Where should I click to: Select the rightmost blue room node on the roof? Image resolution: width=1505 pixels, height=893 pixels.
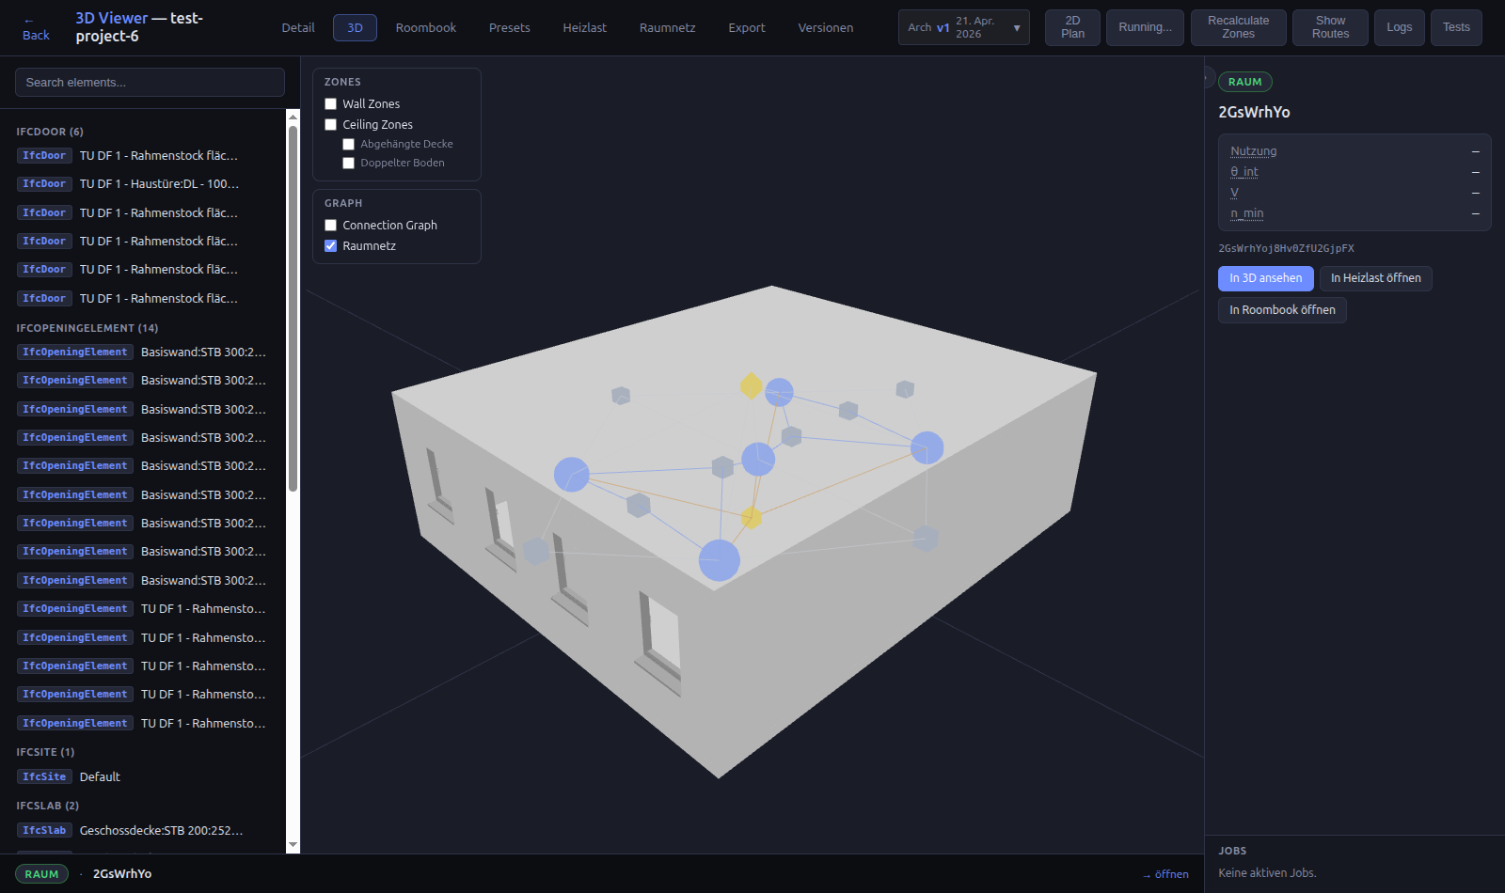click(x=927, y=447)
